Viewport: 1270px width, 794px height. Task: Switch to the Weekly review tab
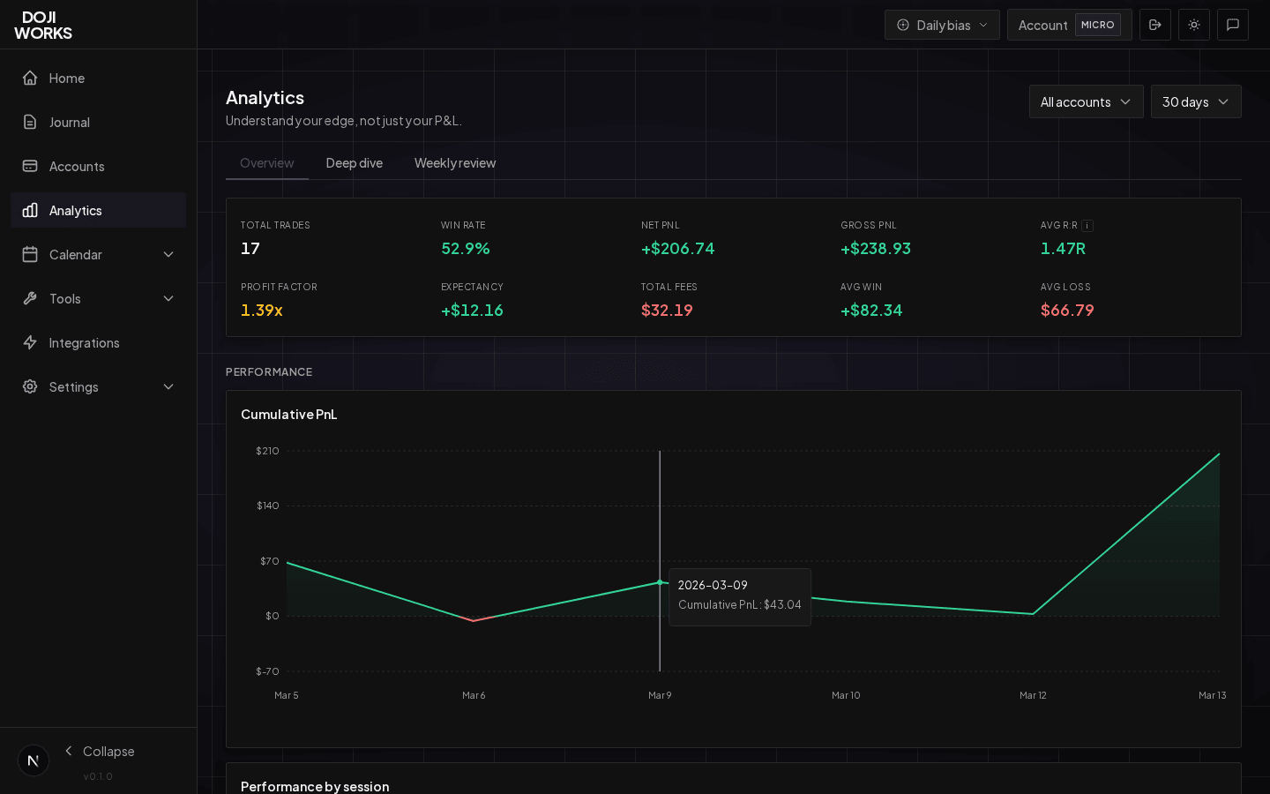[454, 163]
